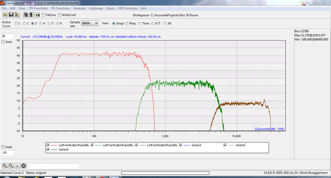Screen dimensions: 331x178
Task: Click the 'Min -160.600@48000.000' readout
Action: pyautogui.click(x=312, y=39)
